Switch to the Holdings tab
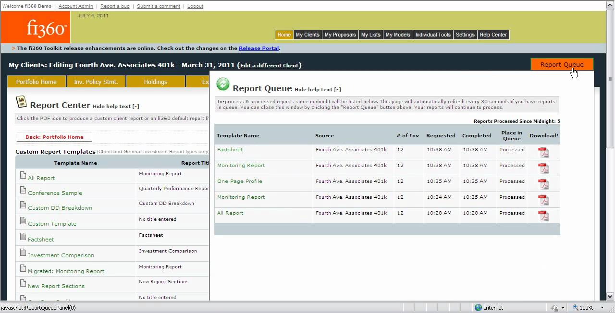615x313 pixels. [x=156, y=82]
